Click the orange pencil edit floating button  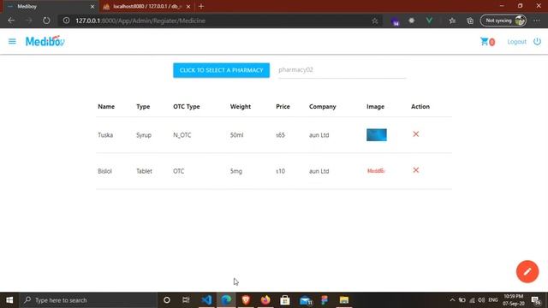tap(527, 271)
